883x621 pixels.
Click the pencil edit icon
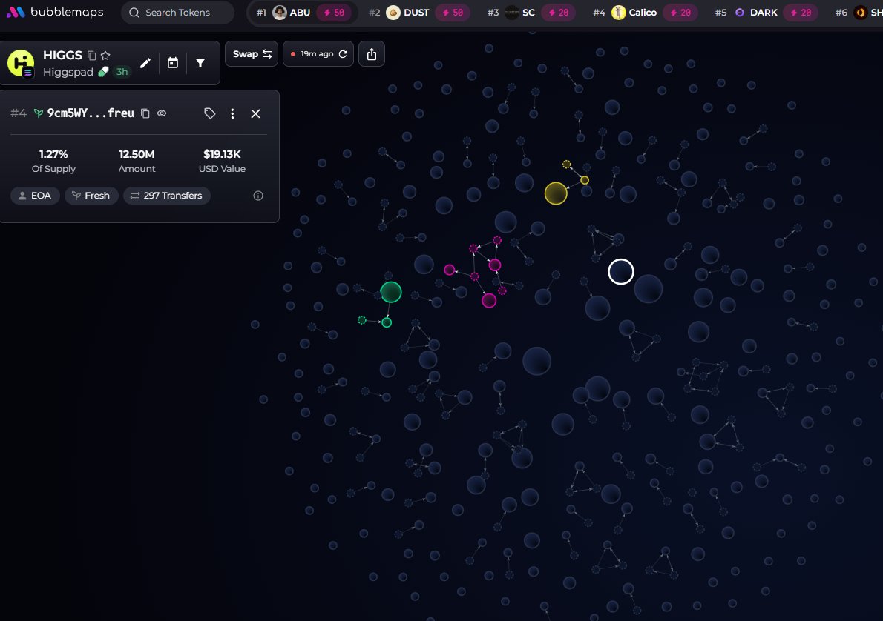click(145, 63)
